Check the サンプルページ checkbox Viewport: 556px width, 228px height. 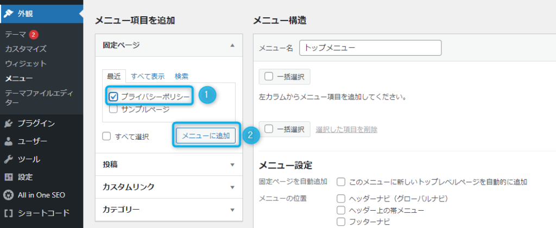click(113, 109)
